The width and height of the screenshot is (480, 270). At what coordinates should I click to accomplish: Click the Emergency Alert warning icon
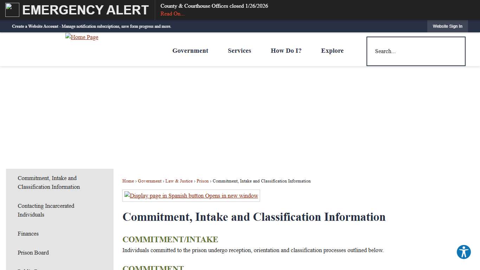coord(12,9)
